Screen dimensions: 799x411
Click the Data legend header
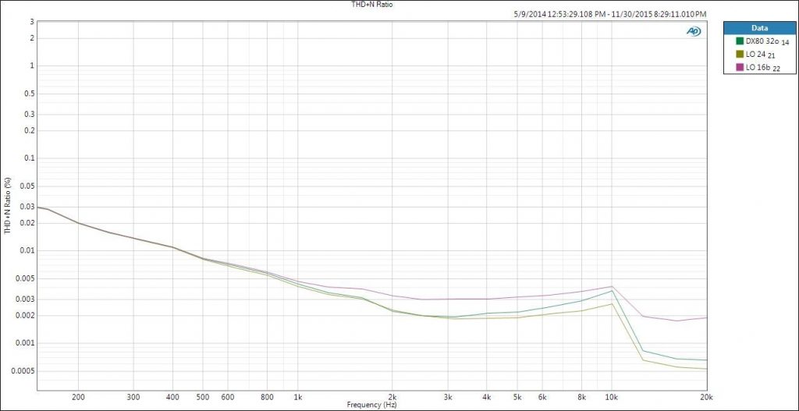pyautogui.click(x=759, y=28)
